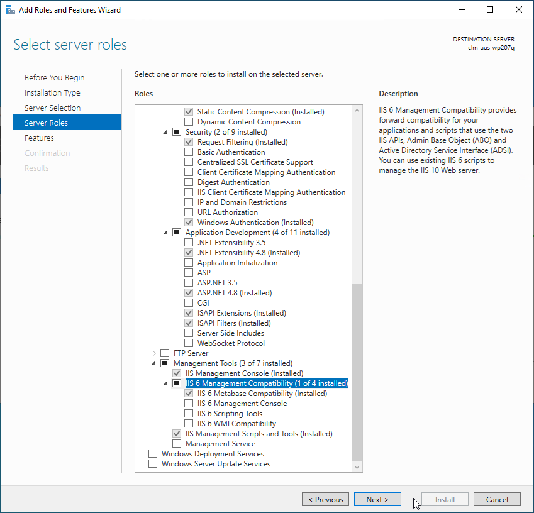This screenshot has height=513, width=534.
Task: Toggle Management Tools group checkbox
Action: (x=165, y=363)
